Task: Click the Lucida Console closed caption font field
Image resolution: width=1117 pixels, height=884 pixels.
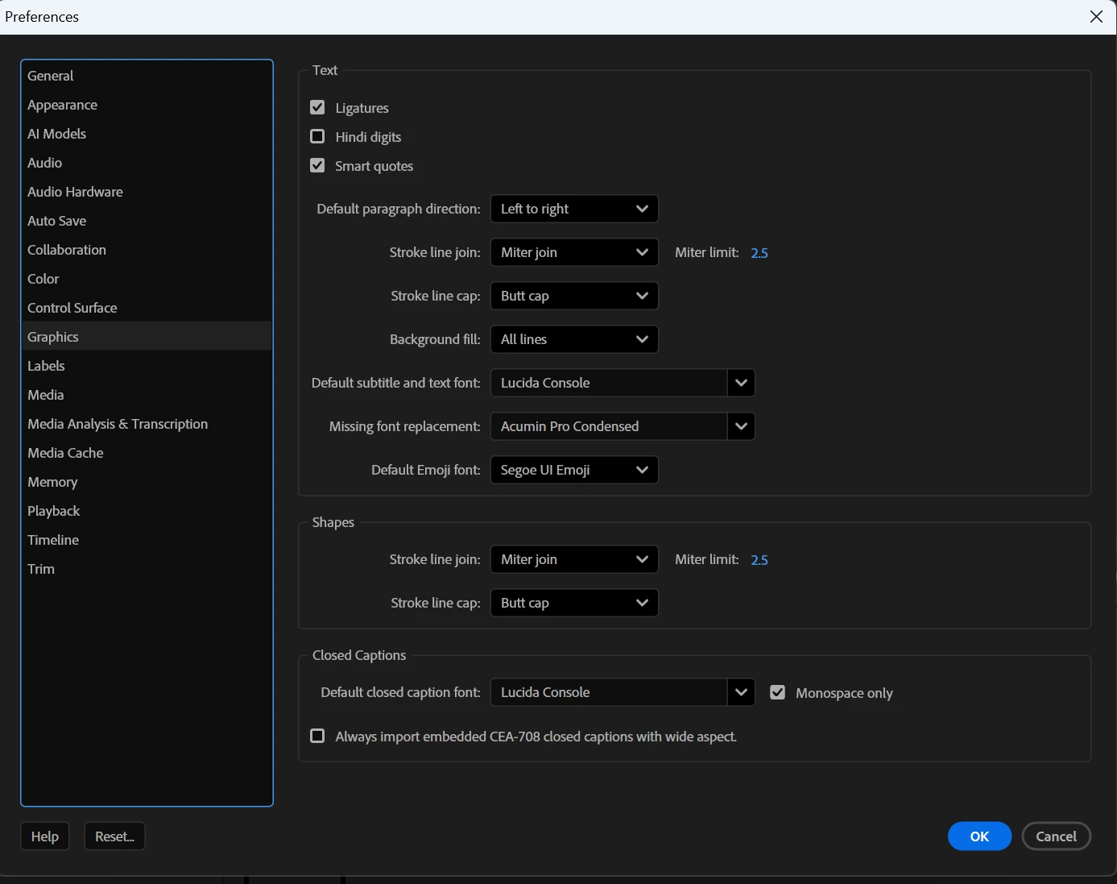Action: pyautogui.click(x=609, y=692)
